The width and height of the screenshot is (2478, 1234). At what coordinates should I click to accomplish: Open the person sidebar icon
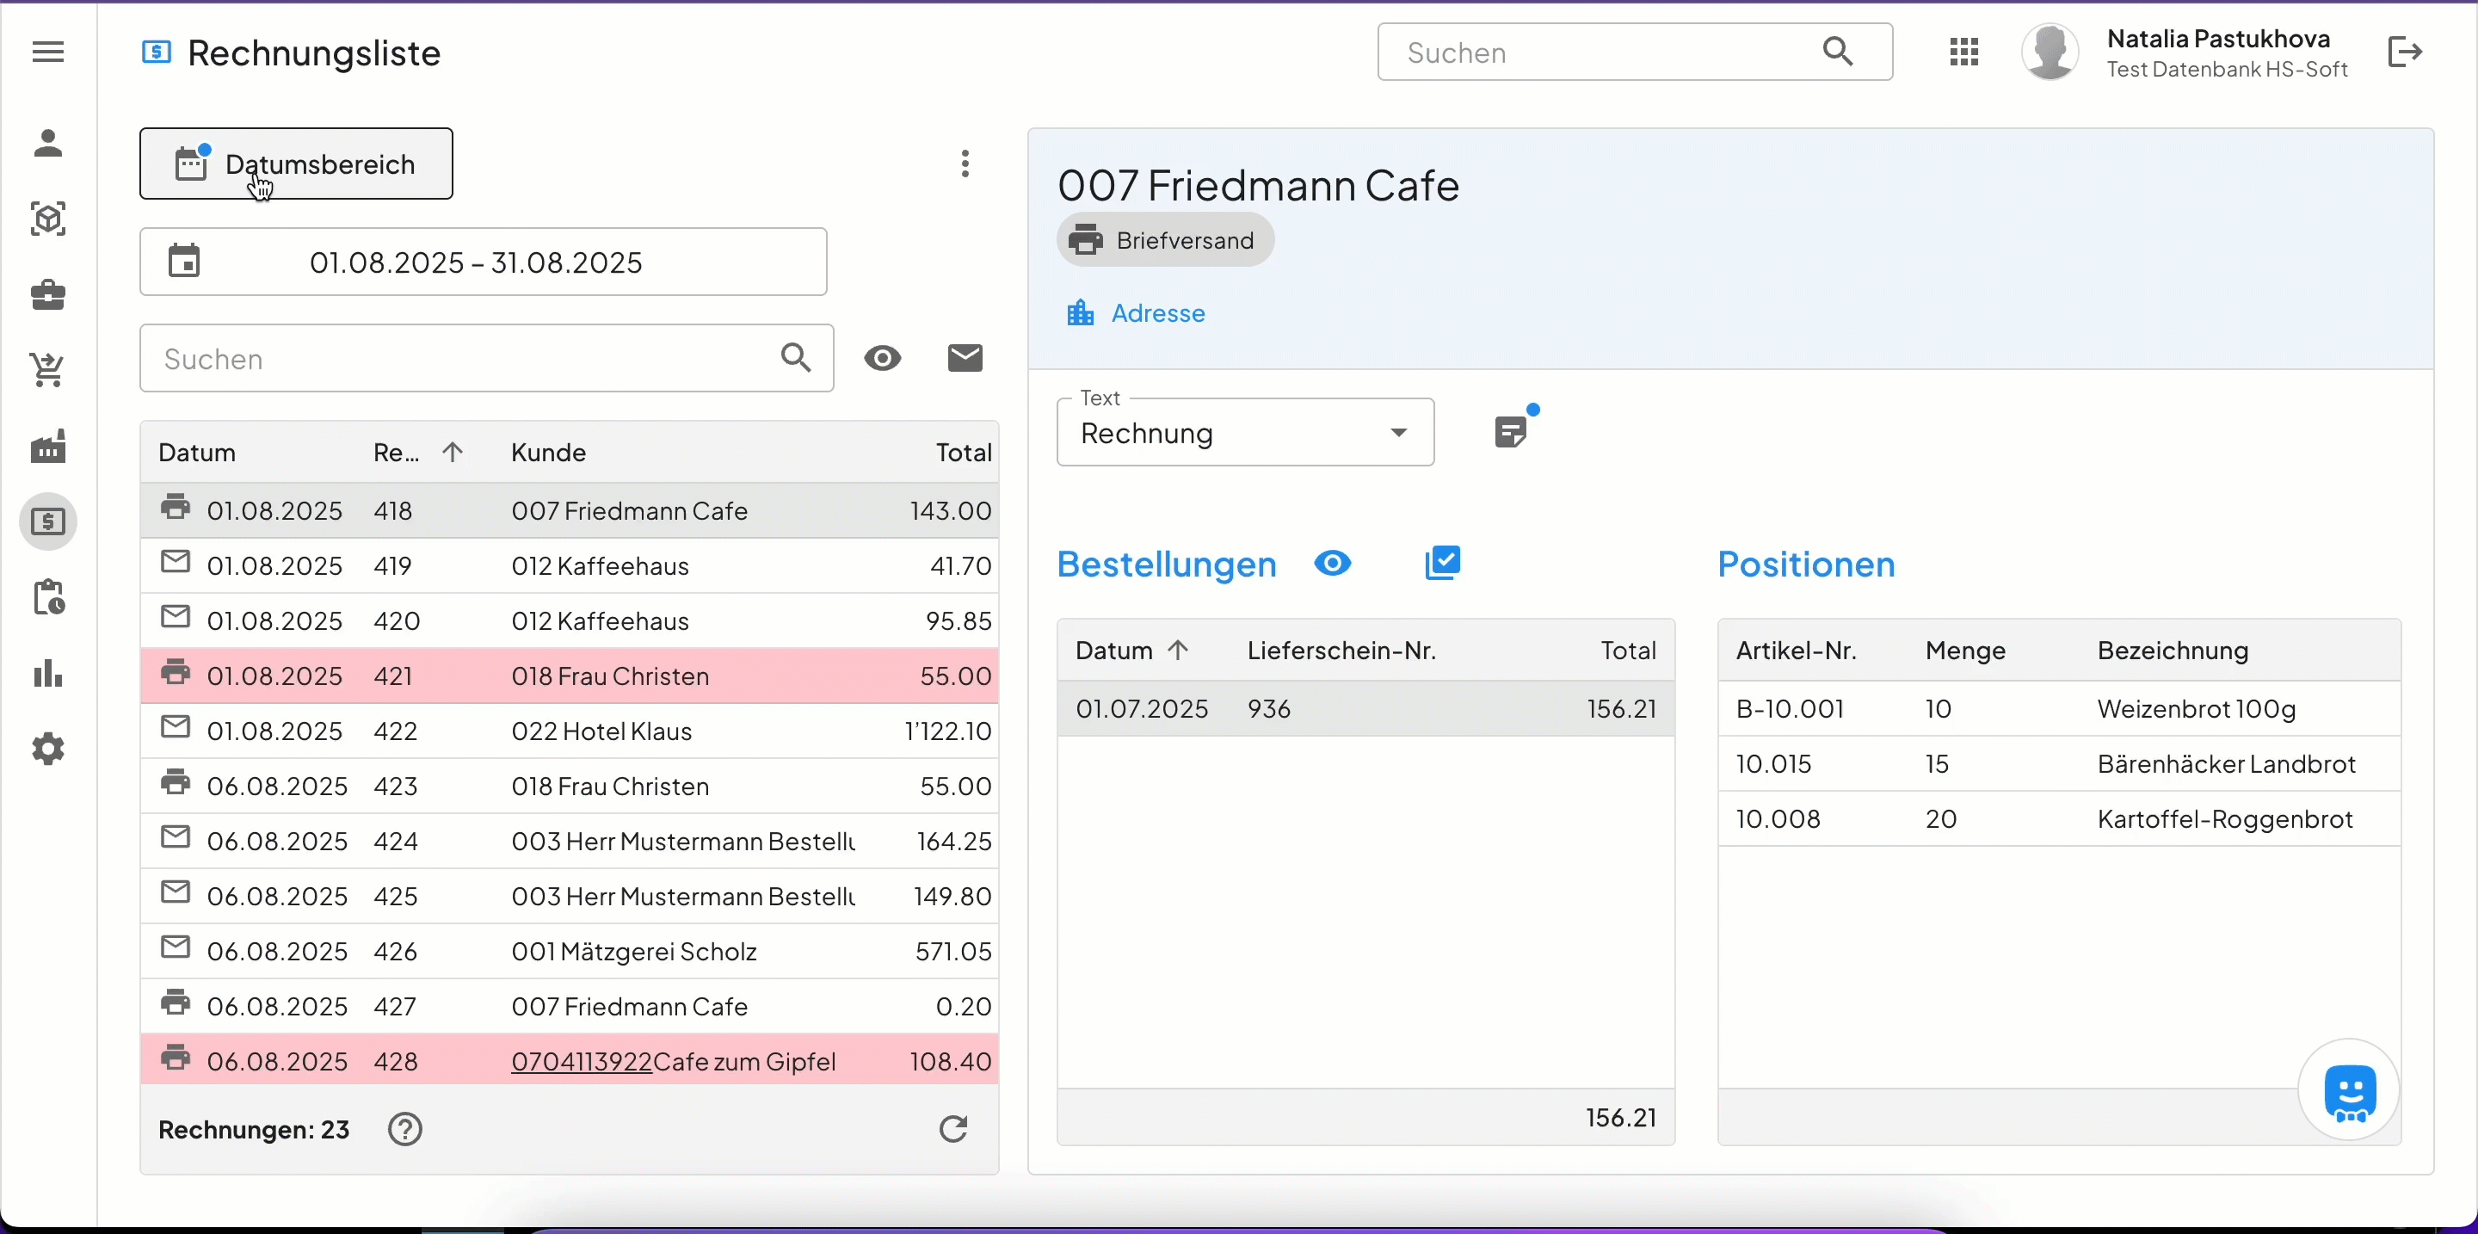[48, 144]
